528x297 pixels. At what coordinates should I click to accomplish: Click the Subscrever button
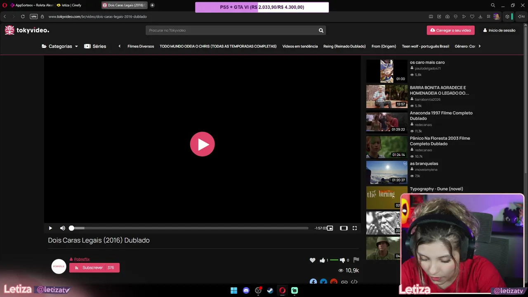click(94, 268)
